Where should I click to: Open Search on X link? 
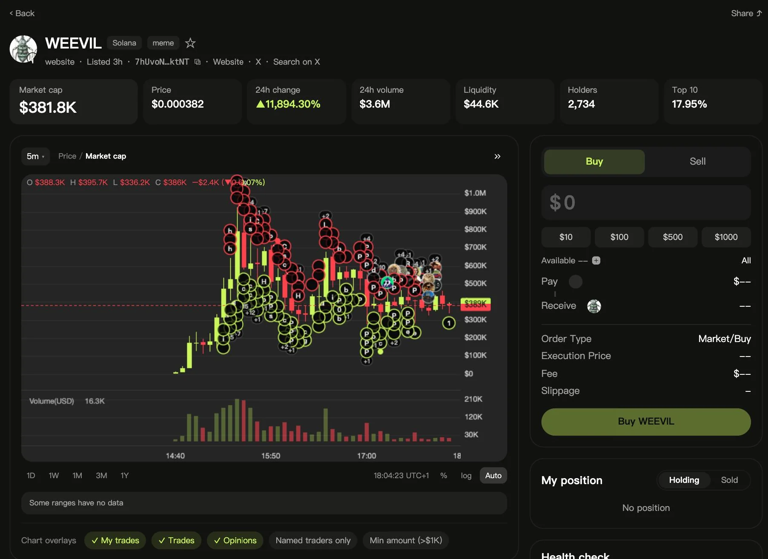point(296,62)
